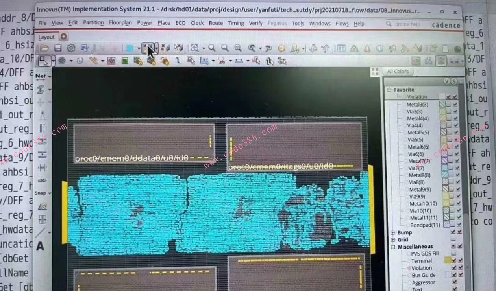Switch to the Layout tab
Viewport: 496px width, 291px height.
(x=46, y=37)
